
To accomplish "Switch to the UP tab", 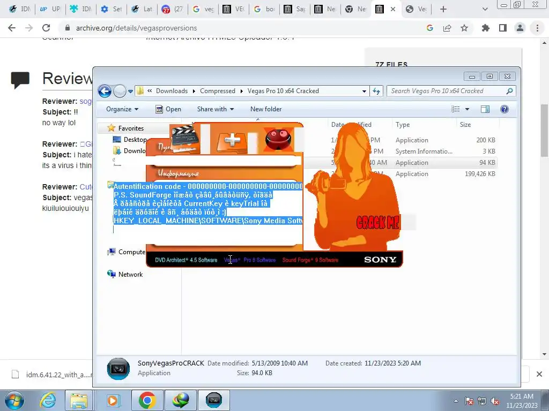I will point(50,9).
